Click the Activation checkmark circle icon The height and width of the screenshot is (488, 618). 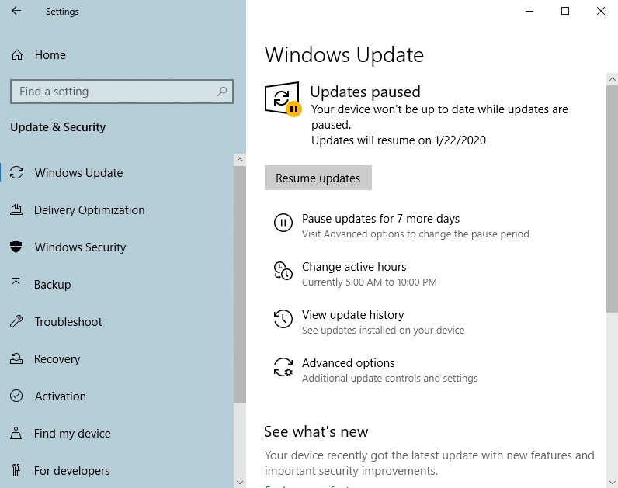[x=16, y=396]
